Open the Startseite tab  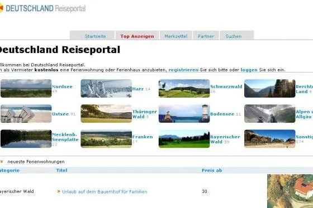[x=96, y=36]
